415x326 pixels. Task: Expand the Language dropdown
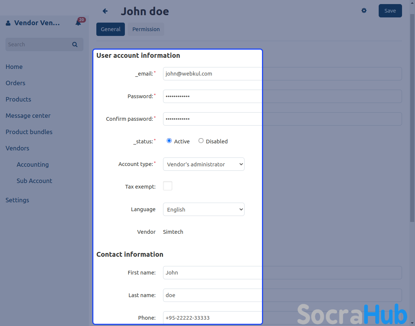pyautogui.click(x=203, y=209)
